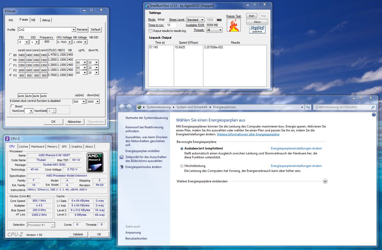Switch to the Info tab in K10stat
The image size is (382, 250).
click(11, 20)
